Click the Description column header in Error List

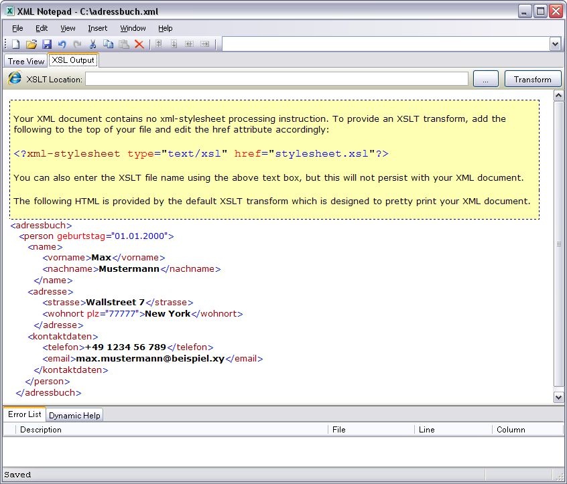pyautogui.click(x=41, y=429)
